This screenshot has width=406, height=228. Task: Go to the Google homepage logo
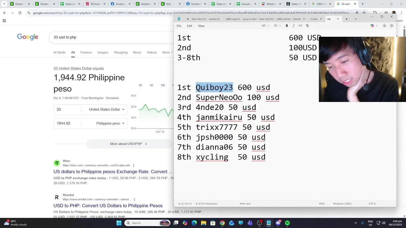point(28,37)
